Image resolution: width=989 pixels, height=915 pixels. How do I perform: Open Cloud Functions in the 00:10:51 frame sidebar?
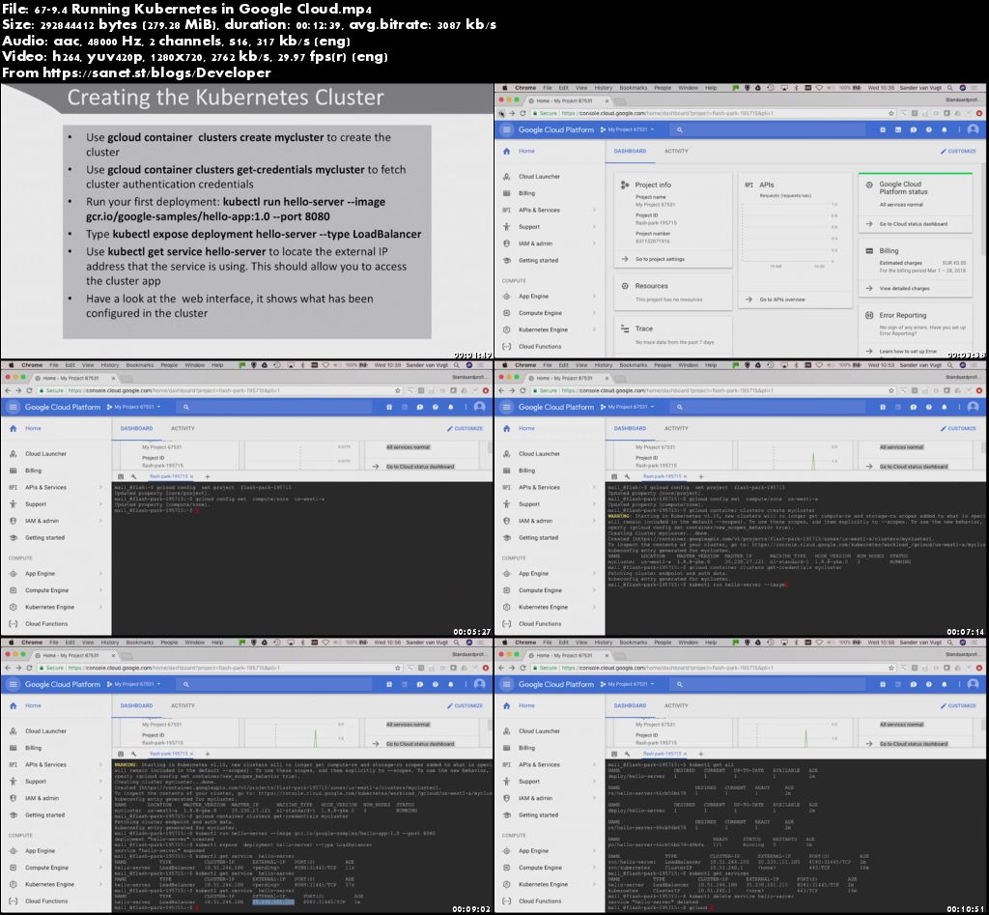(x=539, y=901)
